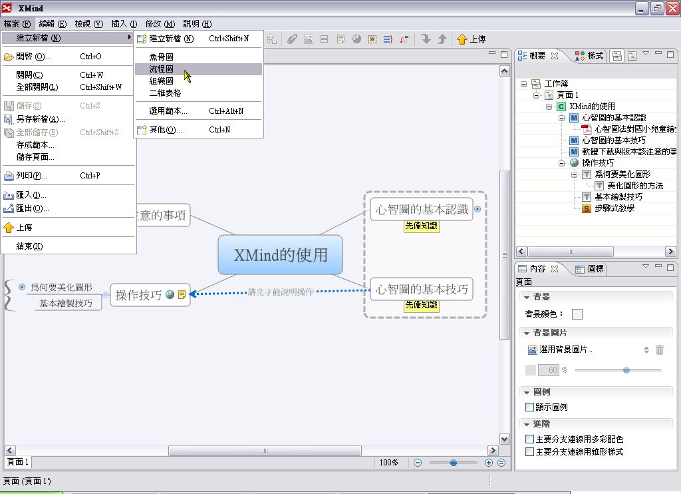The height and width of the screenshot is (494, 681).
Task: Click the insert label toolbar icon
Action: 324,39
